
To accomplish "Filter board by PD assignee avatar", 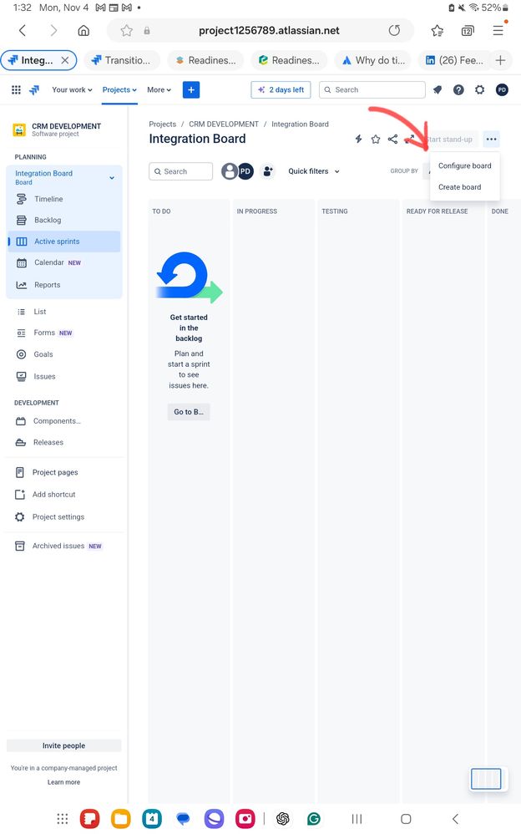I will click(245, 171).
